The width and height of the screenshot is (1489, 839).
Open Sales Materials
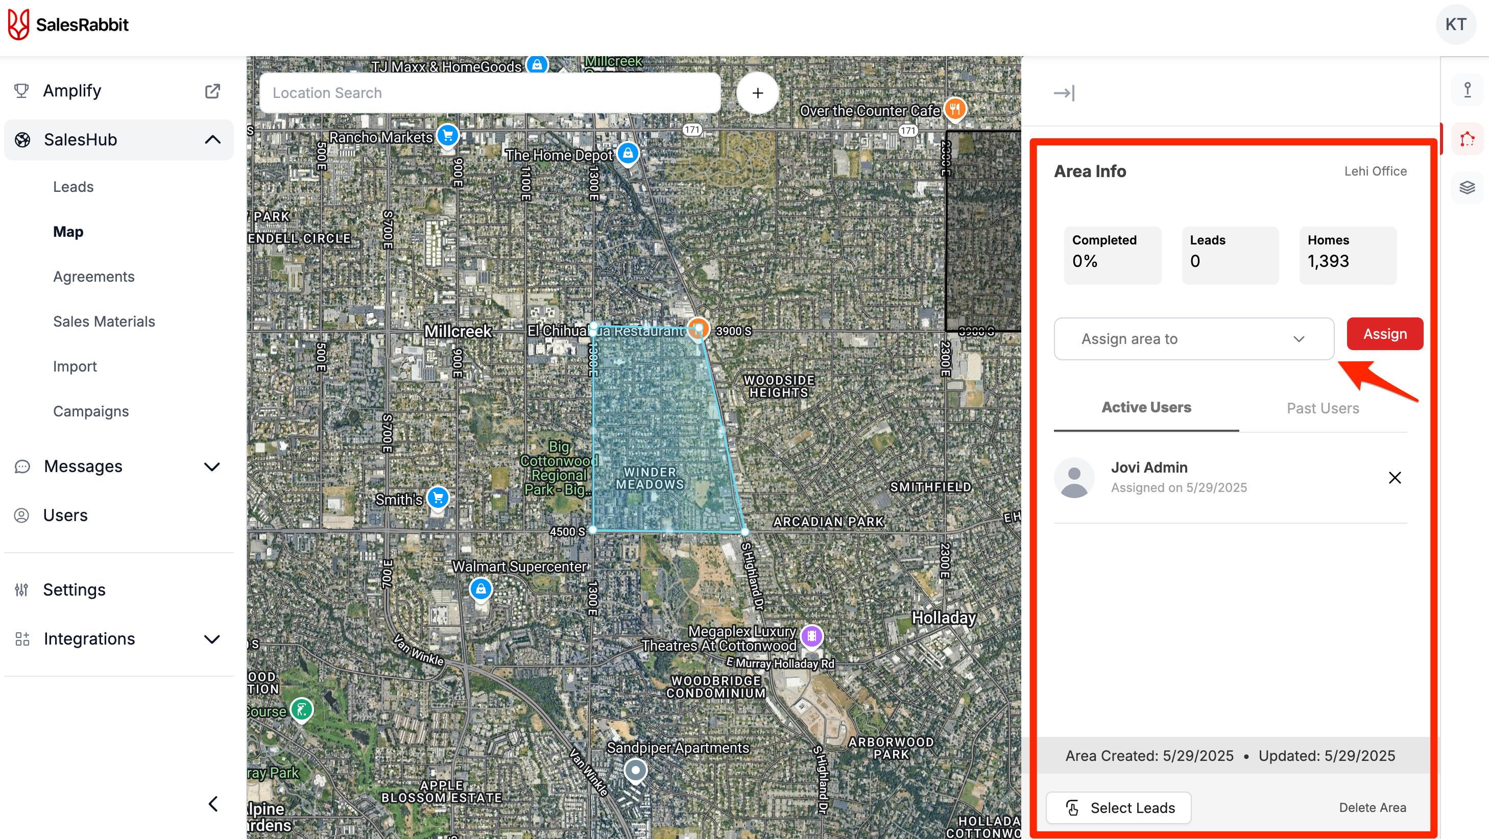coord(104,322)
